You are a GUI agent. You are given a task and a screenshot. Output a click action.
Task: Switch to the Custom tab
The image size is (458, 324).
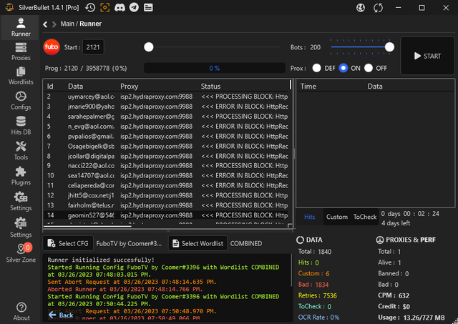336,217
